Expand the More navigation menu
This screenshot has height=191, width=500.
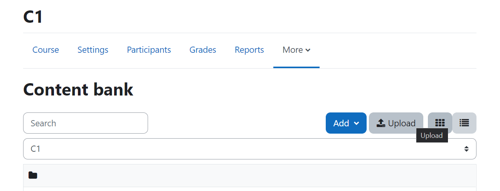(x=296, y=50)
